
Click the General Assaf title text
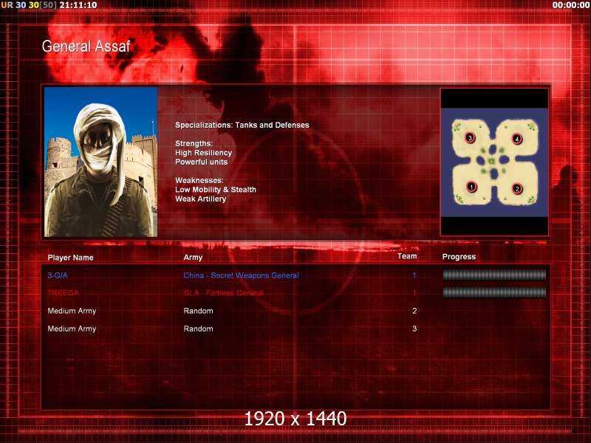click(x=86, y=47)
